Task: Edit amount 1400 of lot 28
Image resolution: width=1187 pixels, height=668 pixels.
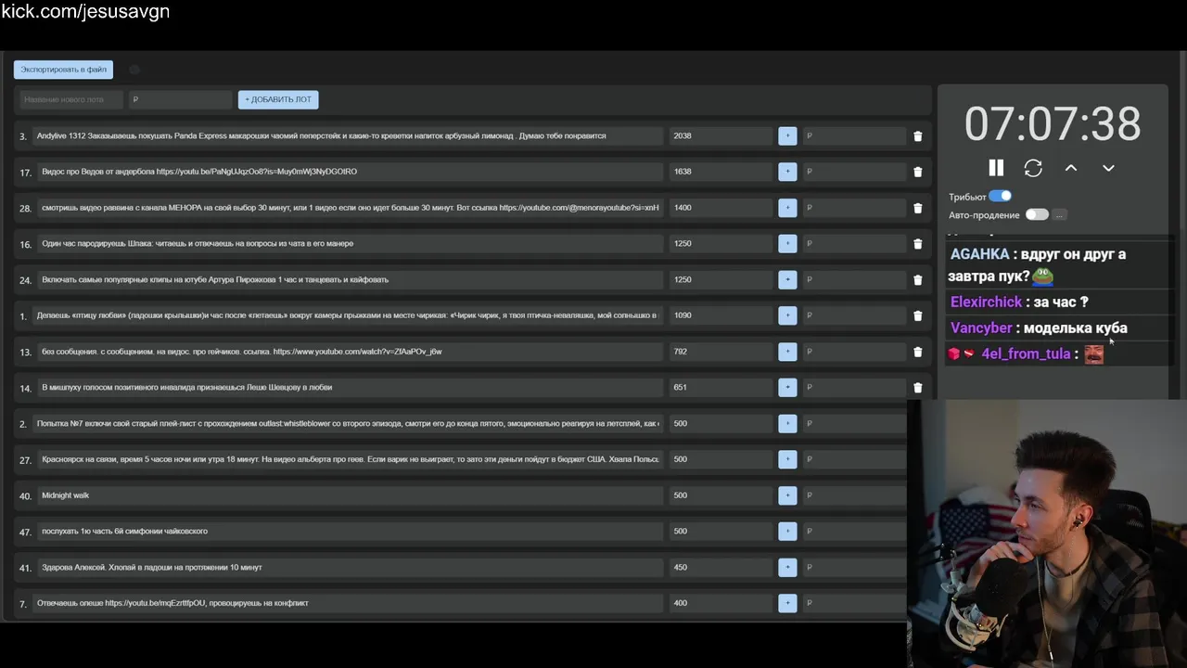Action: pos(721,208)
